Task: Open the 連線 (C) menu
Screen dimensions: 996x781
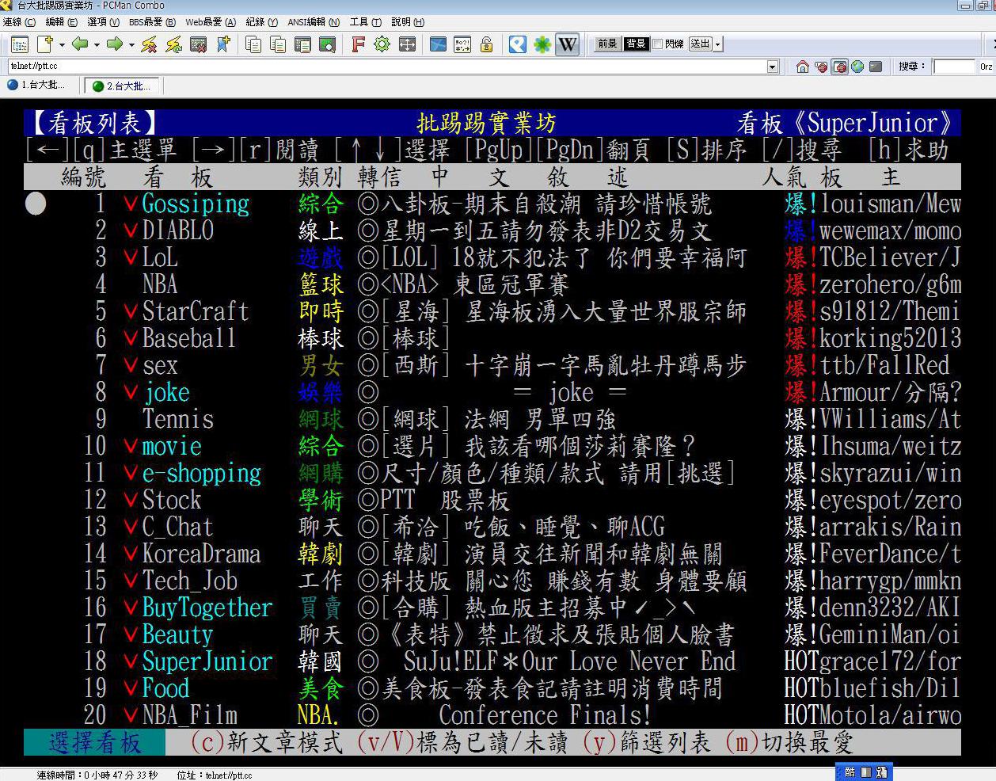Action: click(19, 22)
